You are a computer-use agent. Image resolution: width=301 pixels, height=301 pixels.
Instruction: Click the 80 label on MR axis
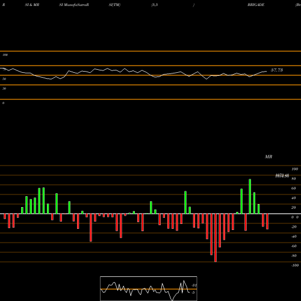(x=294, y=179)
